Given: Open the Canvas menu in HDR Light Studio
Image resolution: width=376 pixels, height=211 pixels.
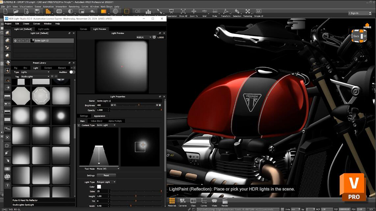Looking at the screenshot, I should pyautogui.click(x=36, y=24).
